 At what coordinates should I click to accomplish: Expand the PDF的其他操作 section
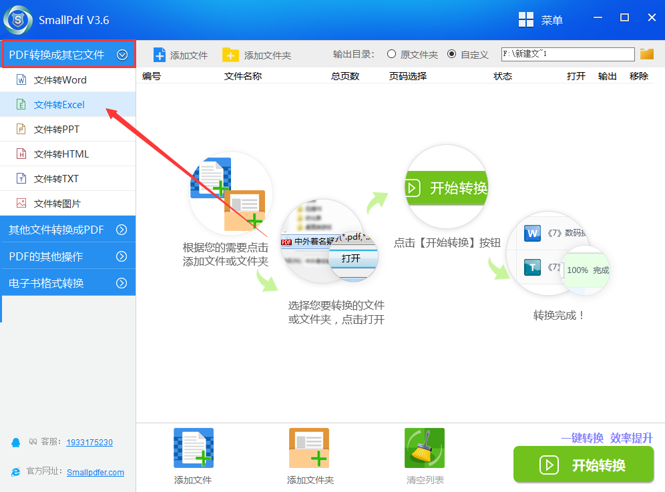point(122,256)
